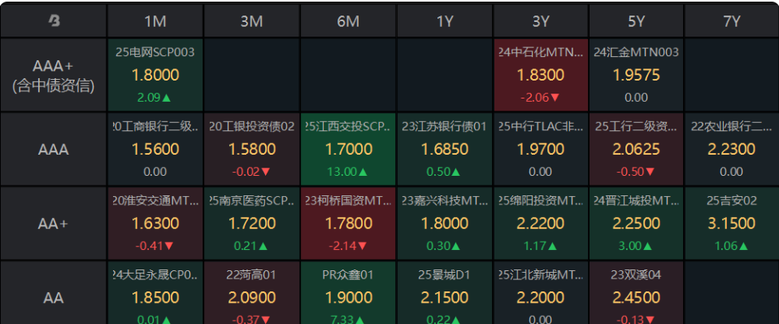The width and height of the screenshot is (779, 324).
Task: Open the 25电网SCP003 bond cell
Action: (x=155, y=75)
